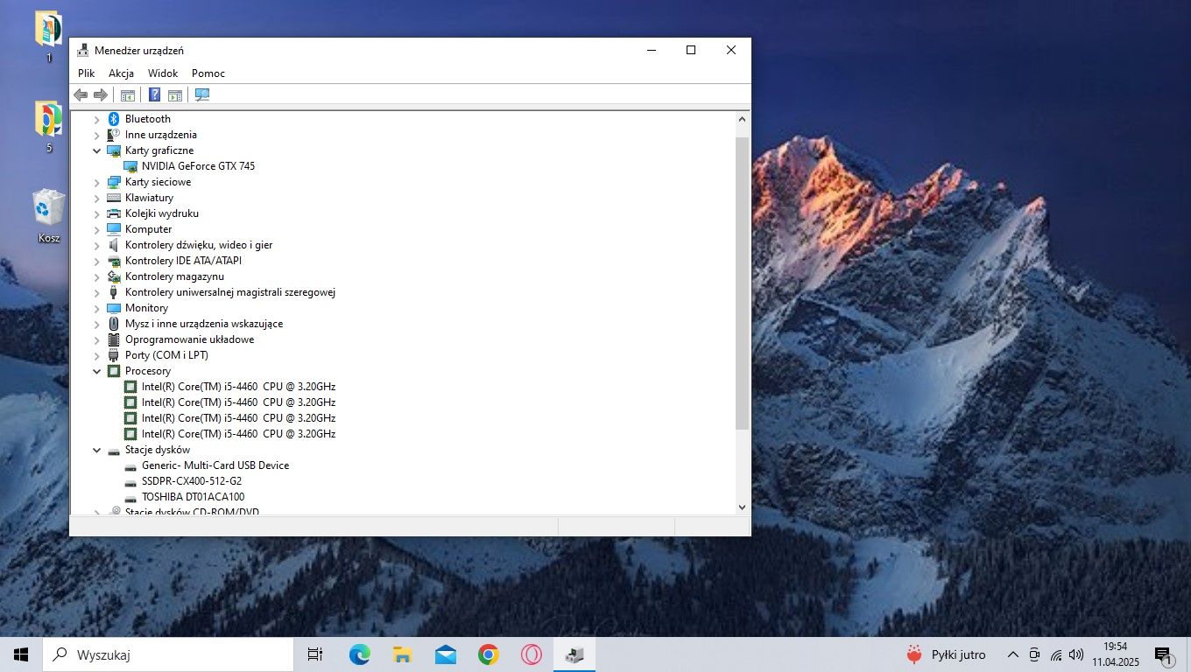Select the Karty graficzne display adapter icon
This screenshot has height=672, width=1191.
(x=114, y=150)
